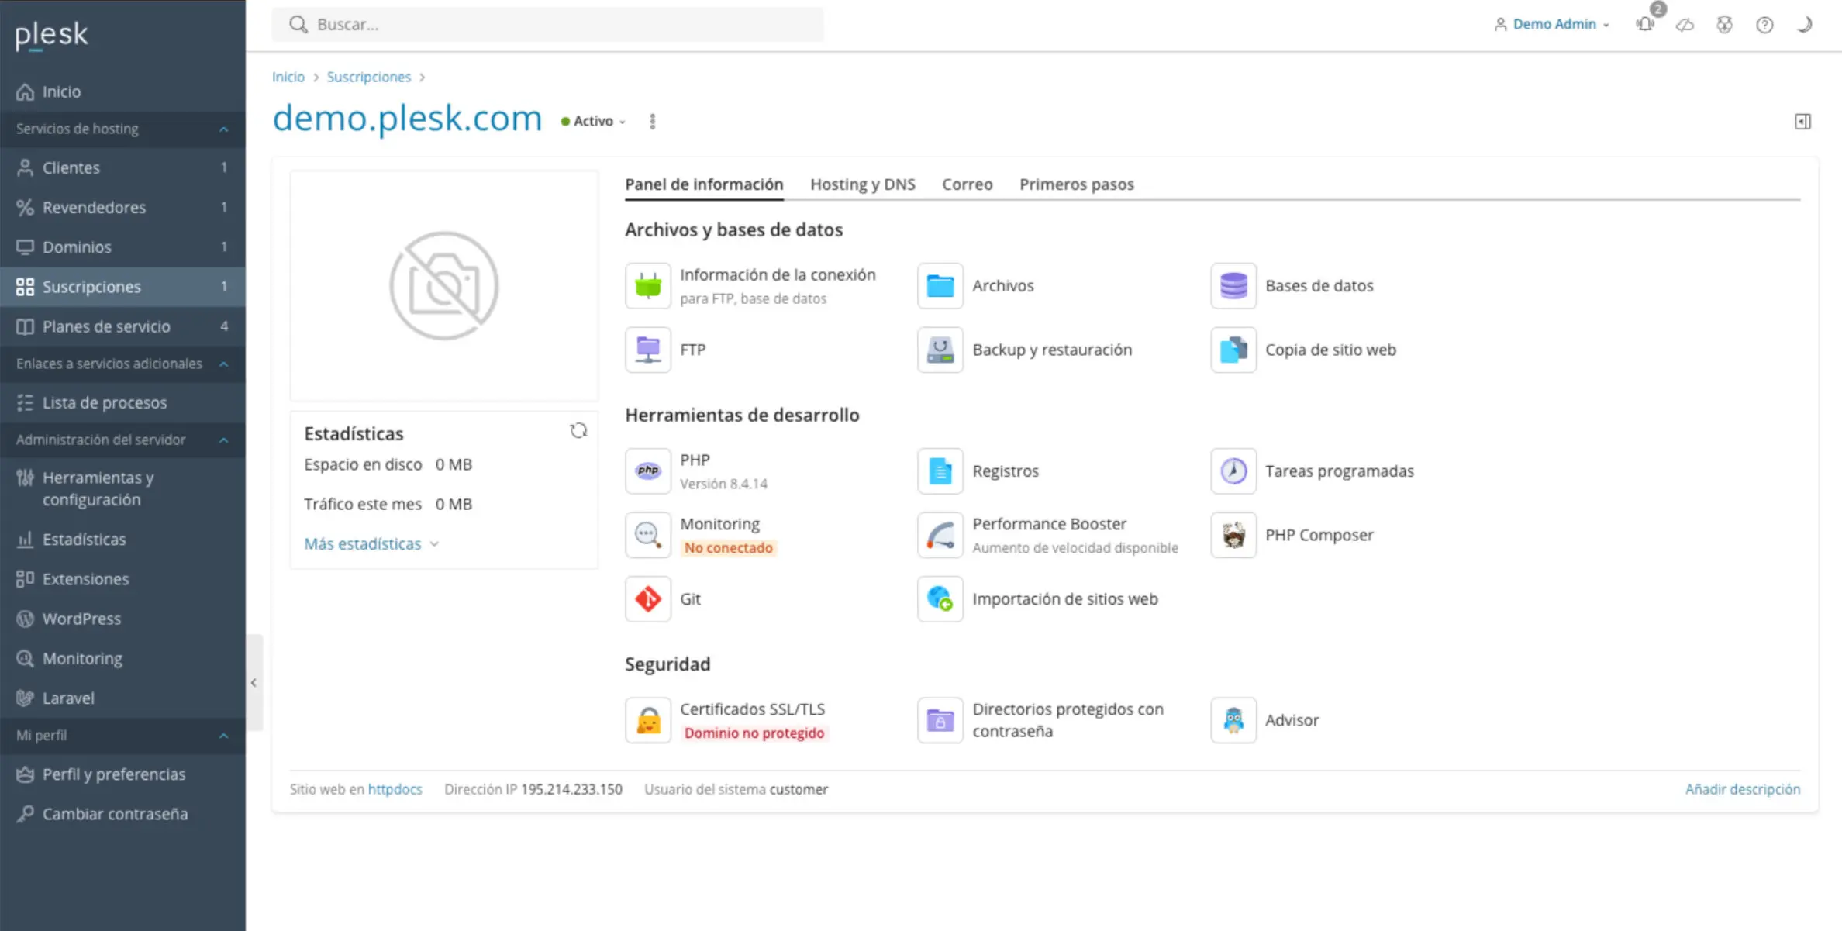Collapse the left sidebar handle
The width and height of the screenshot is (1842, 931).
(254, 683)
